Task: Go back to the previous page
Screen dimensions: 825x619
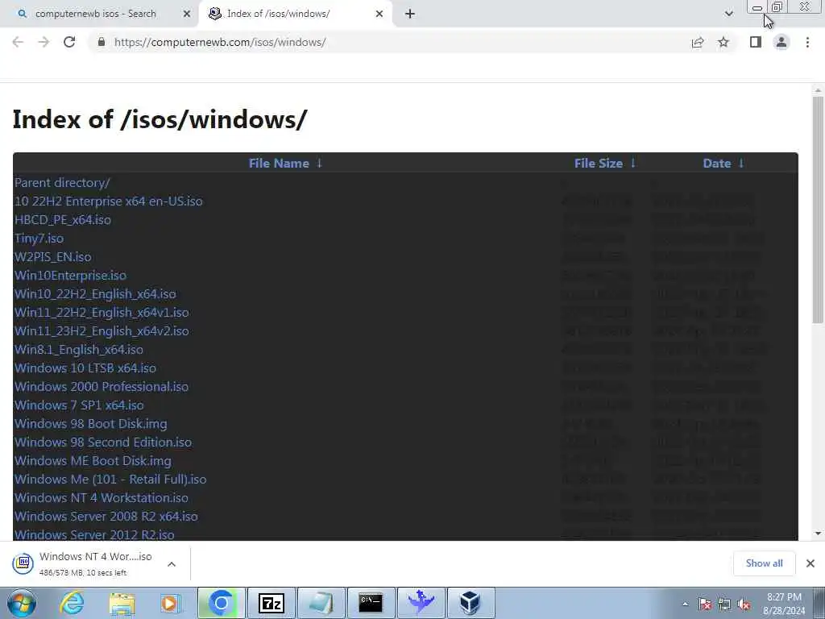Action: [18, 42]
